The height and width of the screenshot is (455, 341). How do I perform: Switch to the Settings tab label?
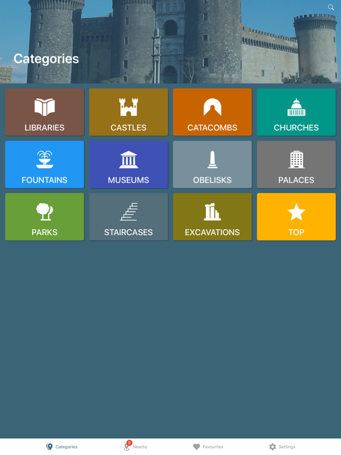point(287,447)
